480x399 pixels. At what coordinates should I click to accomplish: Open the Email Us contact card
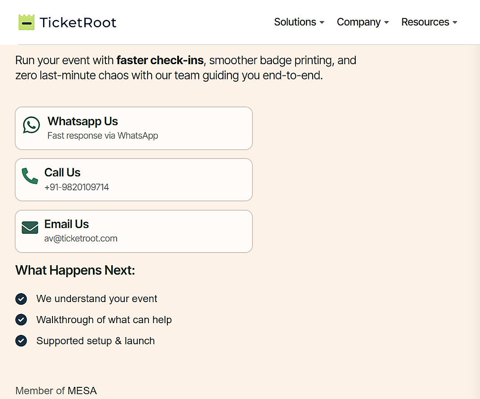point(134,231)
